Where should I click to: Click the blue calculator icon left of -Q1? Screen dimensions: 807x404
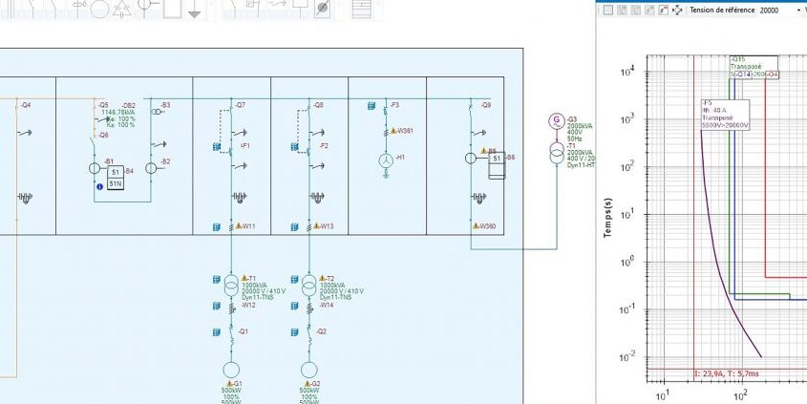click(217, 332)
